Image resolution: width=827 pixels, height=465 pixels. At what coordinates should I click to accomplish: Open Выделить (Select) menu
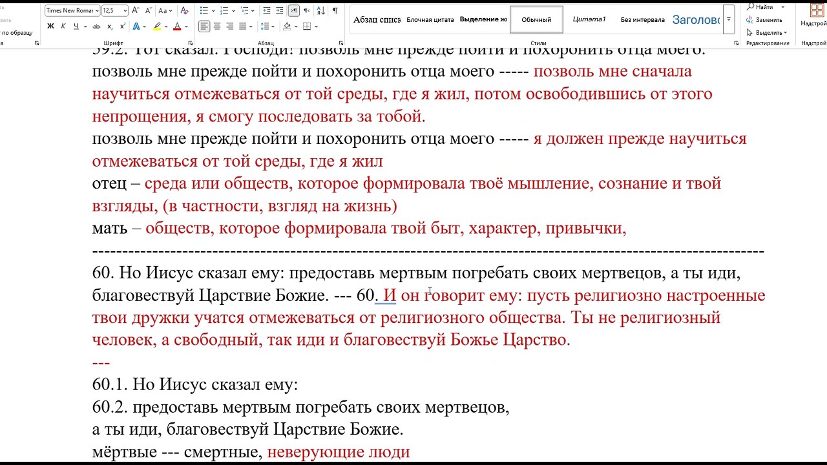click(767, 32)
